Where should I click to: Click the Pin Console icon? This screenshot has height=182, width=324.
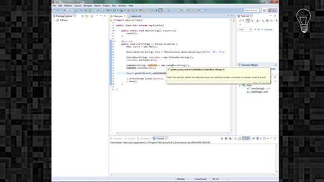tap(254, 139)
